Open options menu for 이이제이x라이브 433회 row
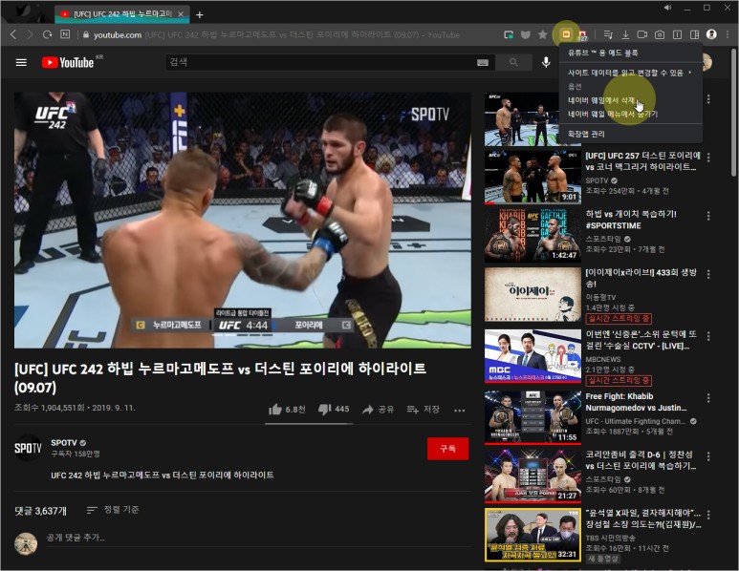739x571 pixels. pos(708,274)
